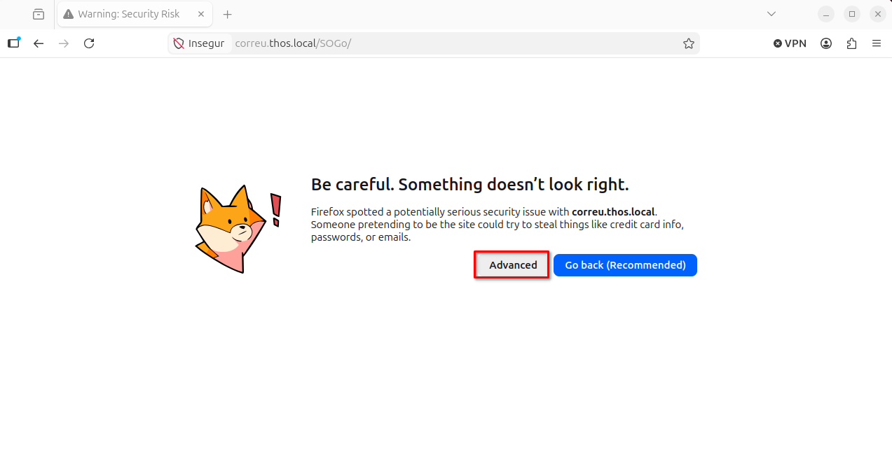This screenshot has height=466, width=892.
Task: Go back to previous page arrow
Action: pos(39,43)
